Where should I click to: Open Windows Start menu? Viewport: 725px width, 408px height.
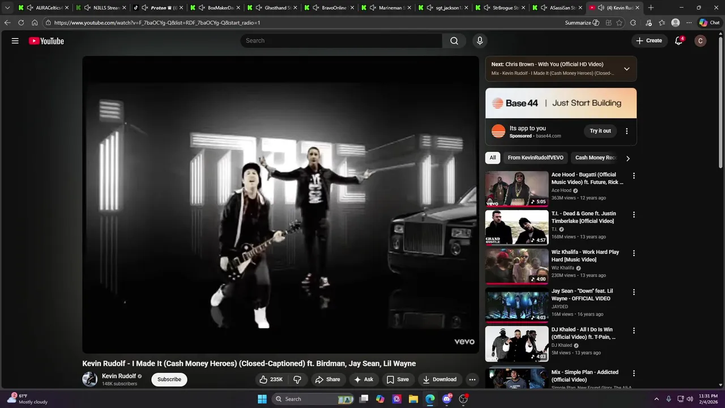click(262, 399)
